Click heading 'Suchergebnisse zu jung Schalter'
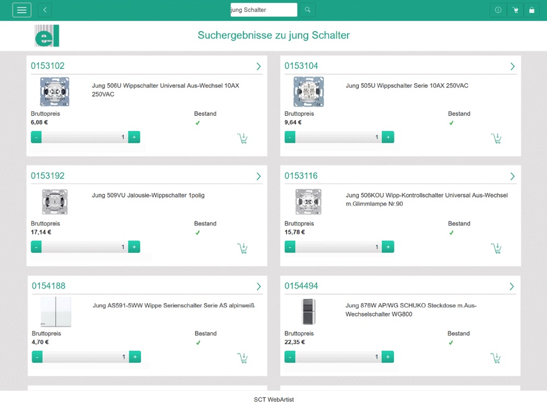 pyautogui.click(x=274, y=35)
